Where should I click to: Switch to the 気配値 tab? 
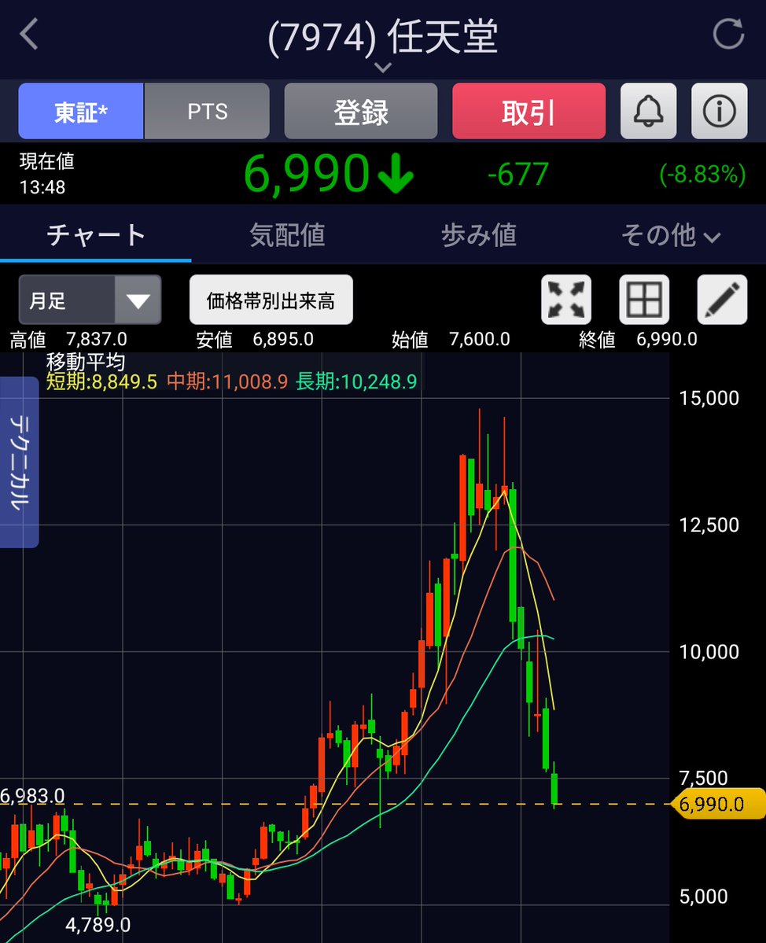pyautogui.click(x=287, y=234)
